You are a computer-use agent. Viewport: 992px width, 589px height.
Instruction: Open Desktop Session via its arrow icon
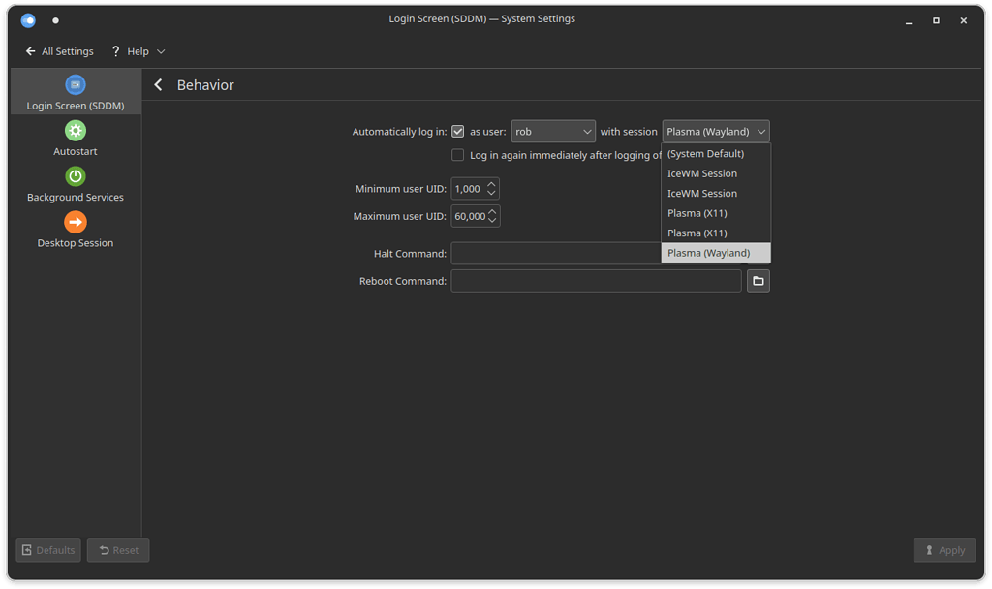(75, 221)
